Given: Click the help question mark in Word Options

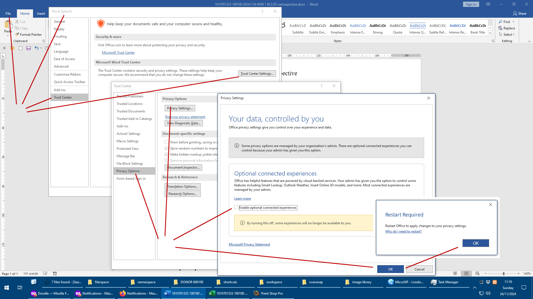Looking at the screenshot, I should [x=262, y=11].
